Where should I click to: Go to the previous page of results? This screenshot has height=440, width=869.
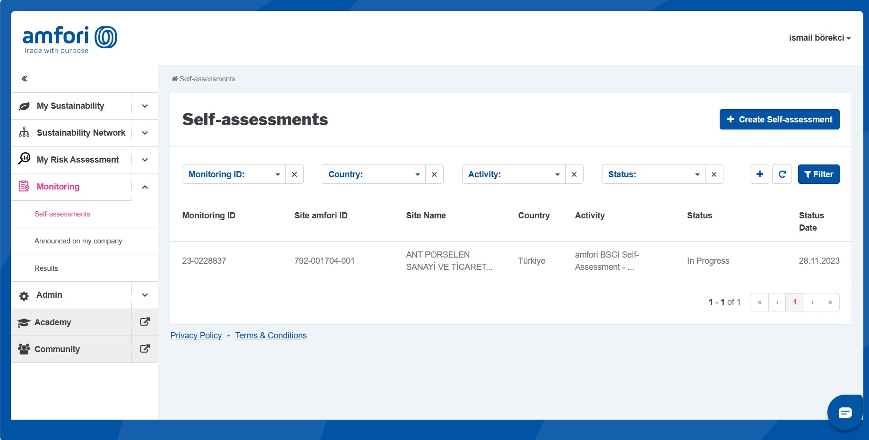click(x=777, y=302)
